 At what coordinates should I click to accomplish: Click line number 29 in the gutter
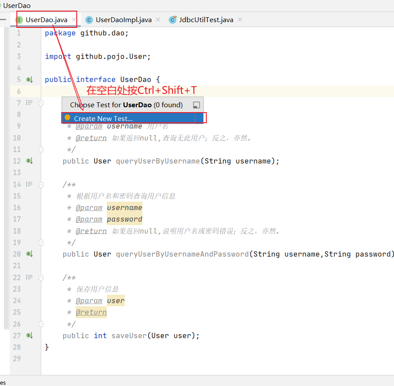17,359
